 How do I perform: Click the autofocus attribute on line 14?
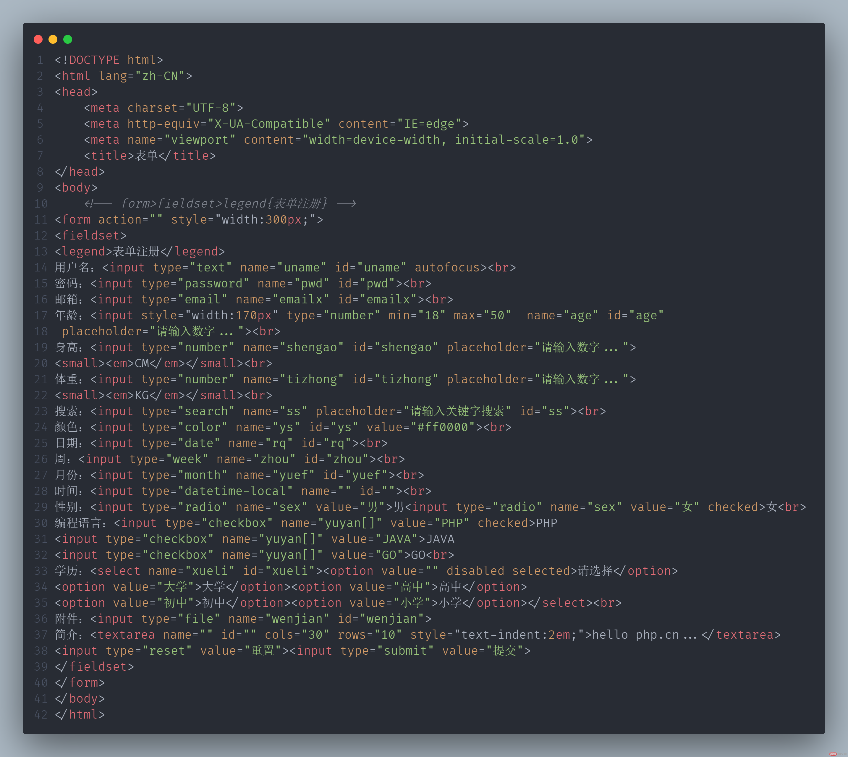click(x=447, y=267)
